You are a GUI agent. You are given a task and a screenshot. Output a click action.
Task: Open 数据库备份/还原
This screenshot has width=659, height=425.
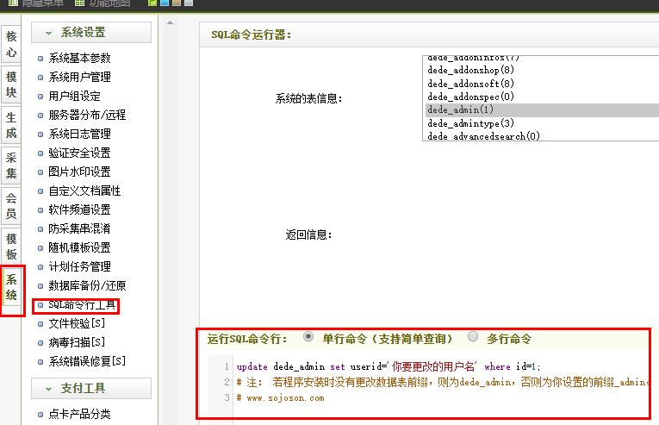(87, 285)
